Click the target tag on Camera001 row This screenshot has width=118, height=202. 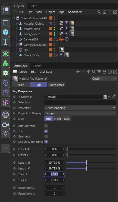click(67, 39)
